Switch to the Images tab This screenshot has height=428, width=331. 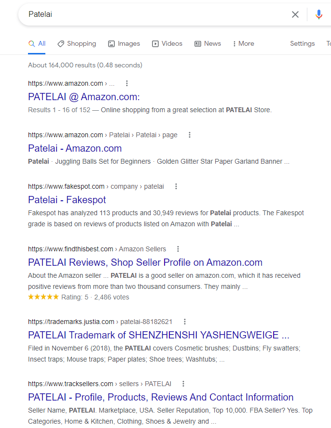point(124,44)
